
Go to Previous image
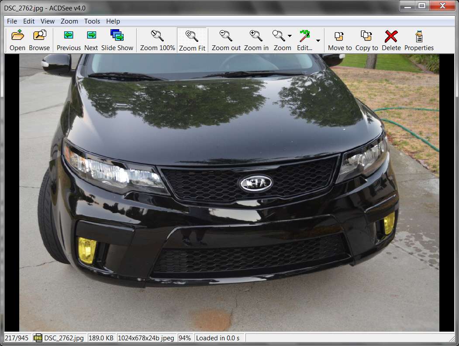69,40
